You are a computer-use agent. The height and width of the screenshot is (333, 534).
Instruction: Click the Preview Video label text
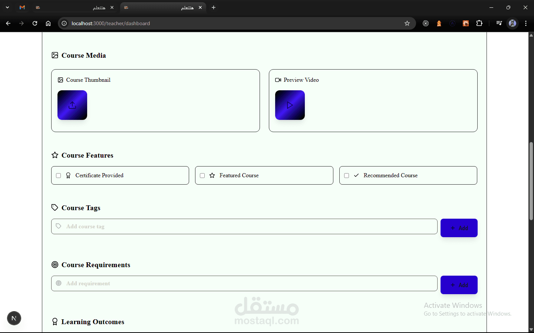(301, 80)
